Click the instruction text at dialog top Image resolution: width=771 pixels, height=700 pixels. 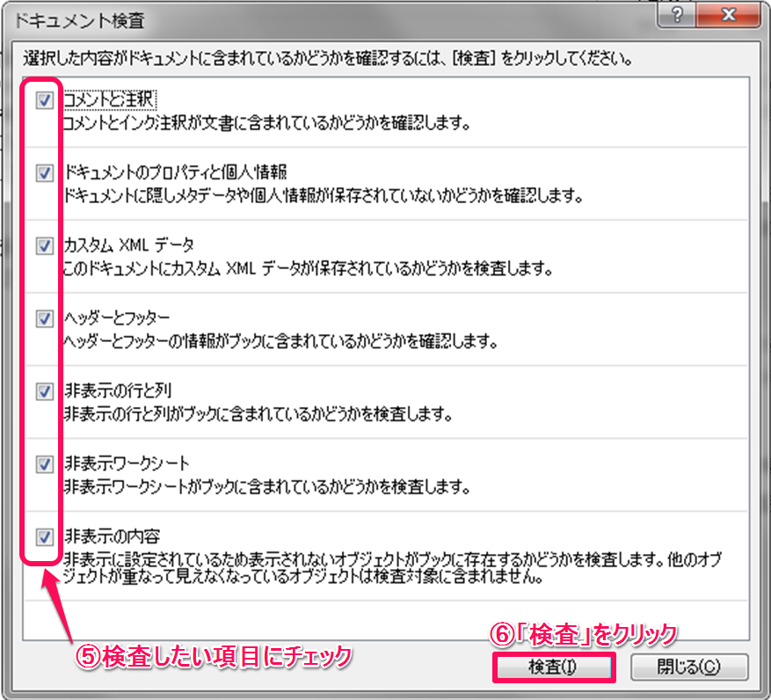[x=327, y=59]
